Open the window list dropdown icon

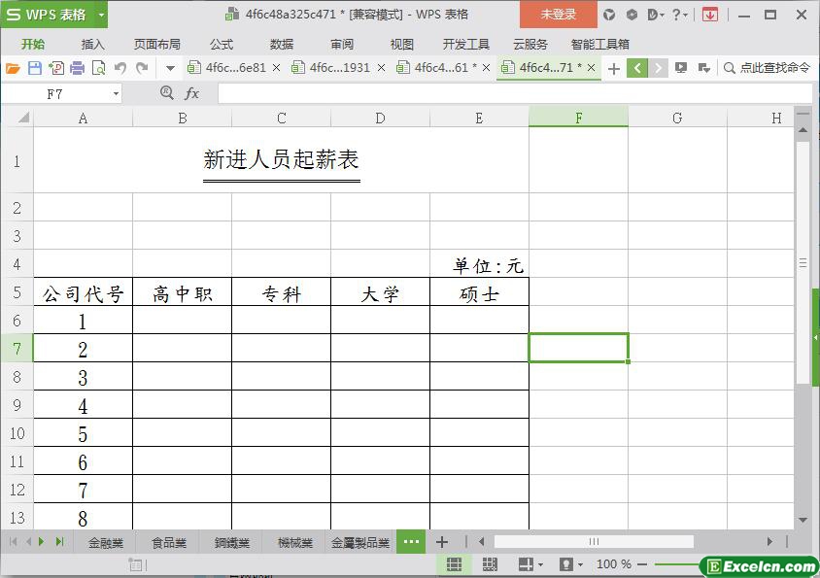pos(704,68)
